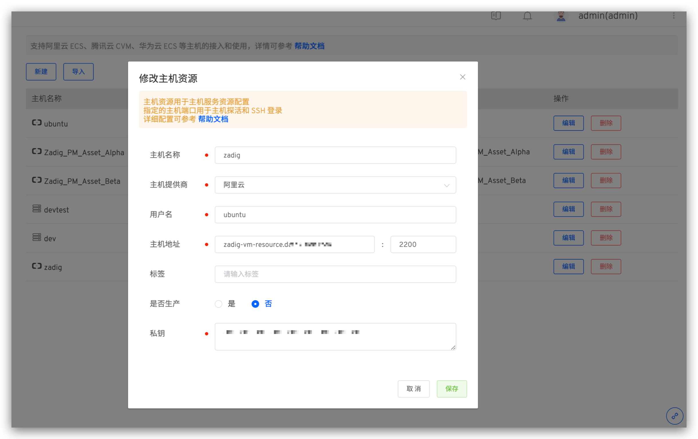This screenshot has height=439, width=698.
Task: Click the SSH port input showing 2200
Action: (x=423, y=244)
